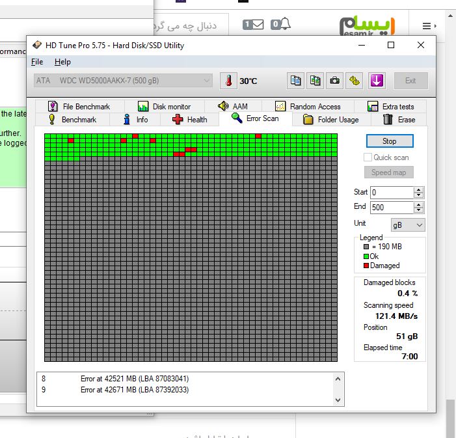
Task: Click the temperature thermometer icon
Action: [228, 81]
